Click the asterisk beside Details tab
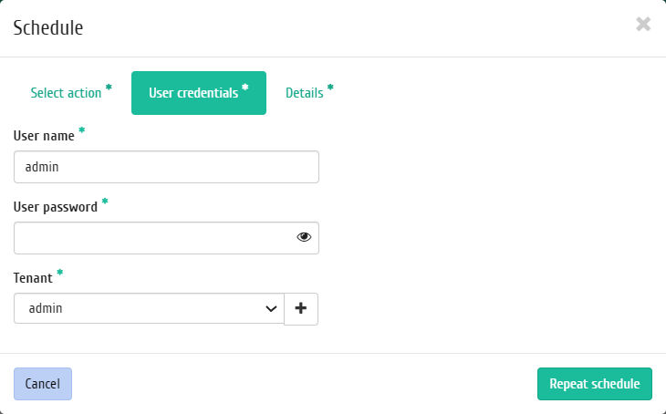The height and width of the screenshot is (414, 666). click(330, 87)
